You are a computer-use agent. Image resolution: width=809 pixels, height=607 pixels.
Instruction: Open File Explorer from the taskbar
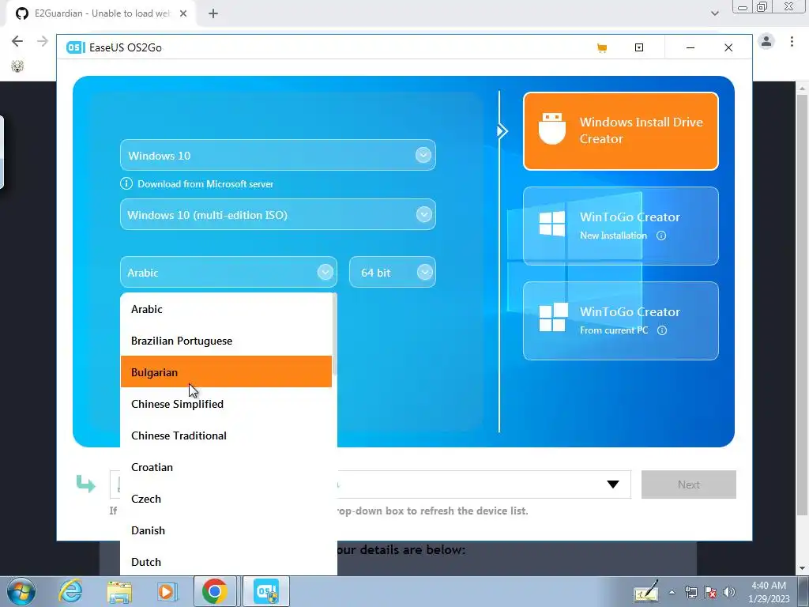pos(119,591)
